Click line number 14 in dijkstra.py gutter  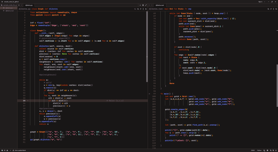(24, 46)
